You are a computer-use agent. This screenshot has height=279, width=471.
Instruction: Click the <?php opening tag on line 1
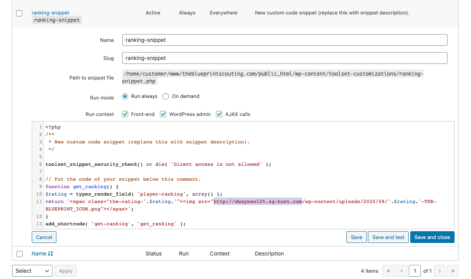click(53, 127)
